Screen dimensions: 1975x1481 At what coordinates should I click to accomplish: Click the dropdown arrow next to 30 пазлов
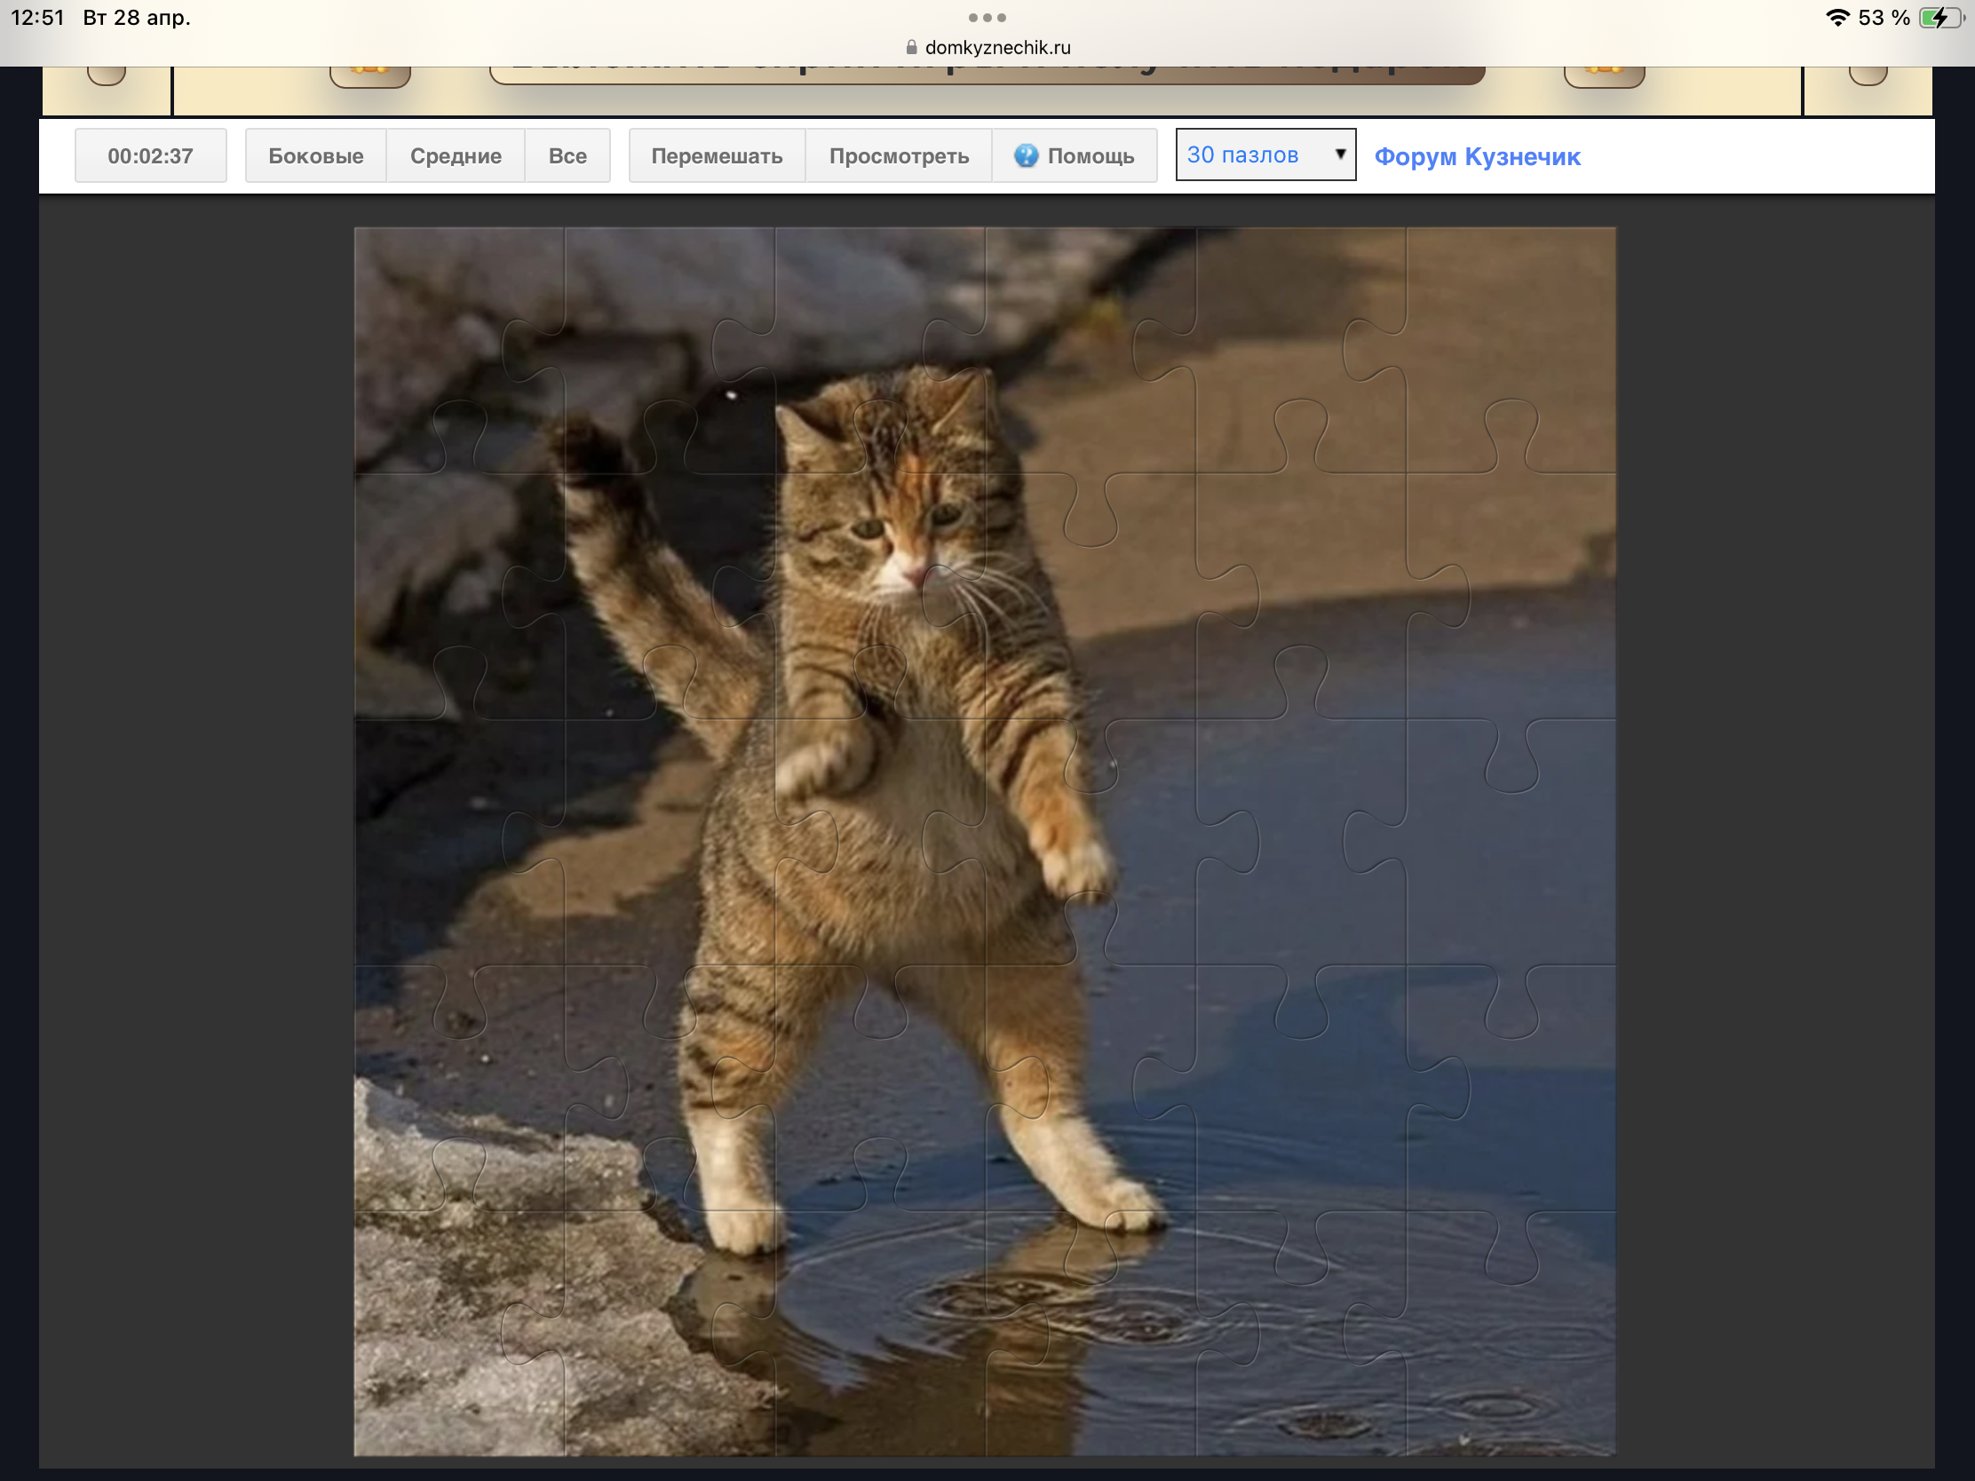[1339, 154]
